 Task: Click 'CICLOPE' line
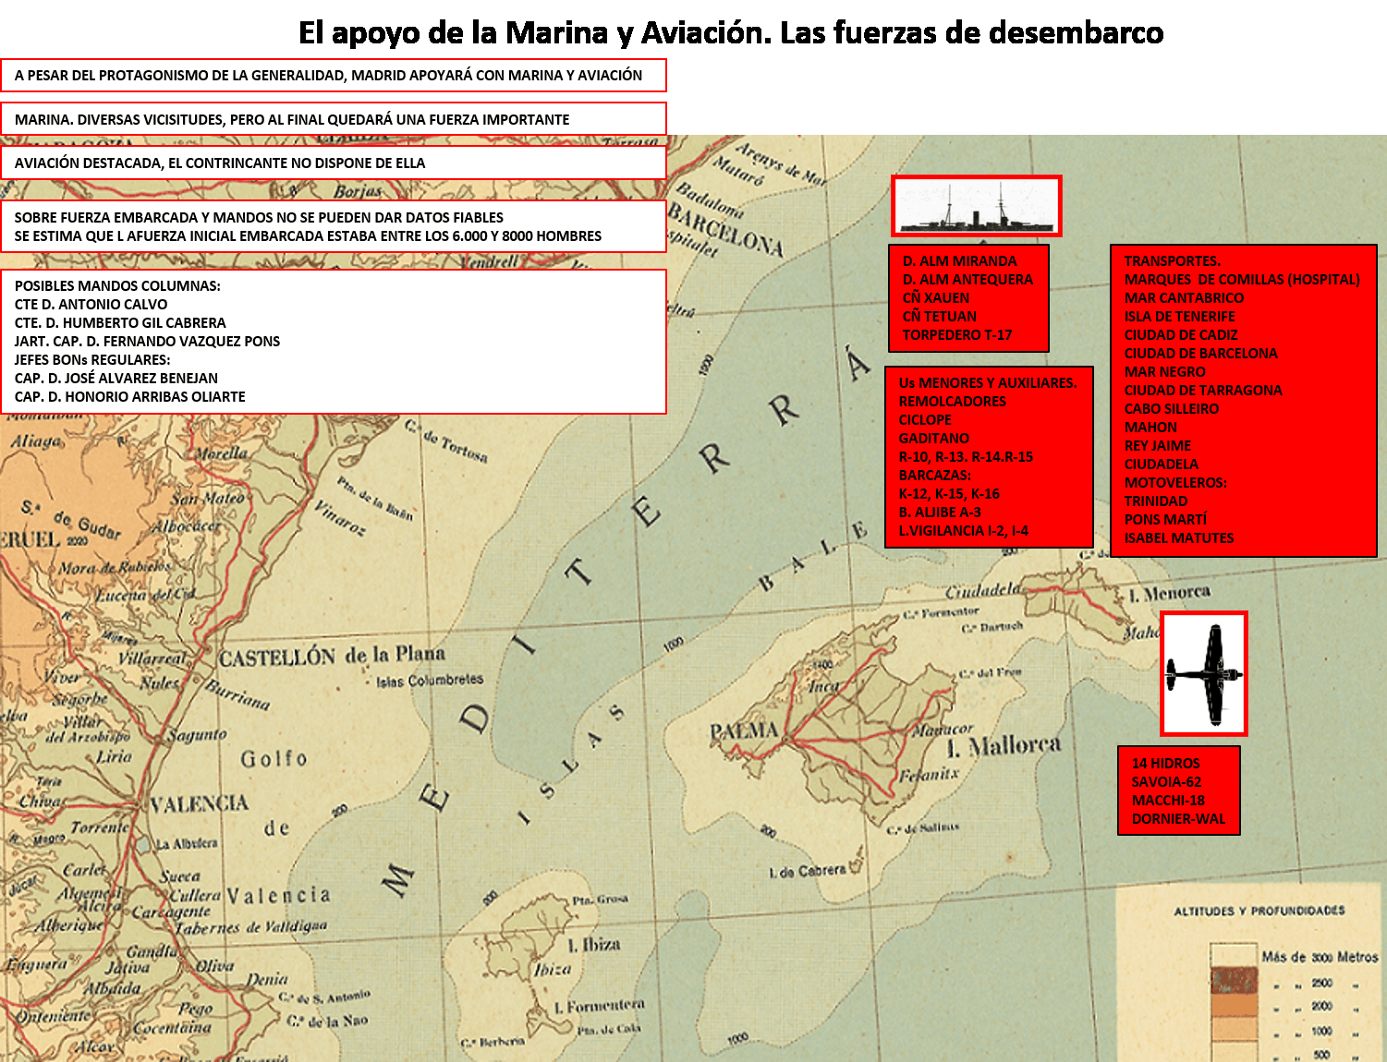coord(925,420)
